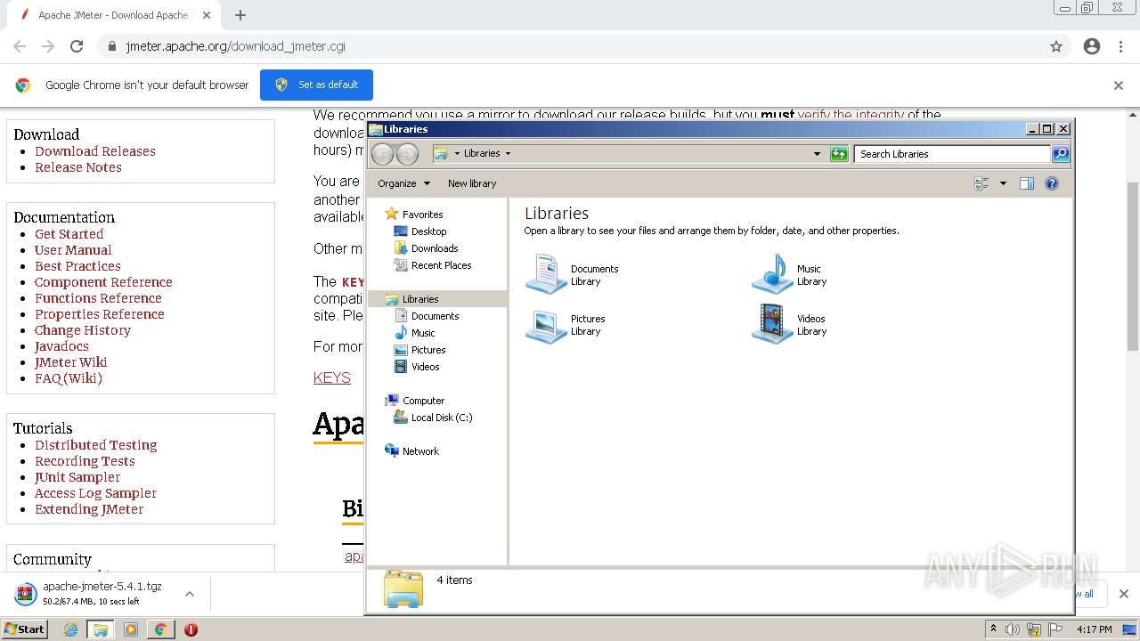The image size is (1140, 641).
Task: Click Explorer's Forward arrow button
Action: click(x=407, y=154)
